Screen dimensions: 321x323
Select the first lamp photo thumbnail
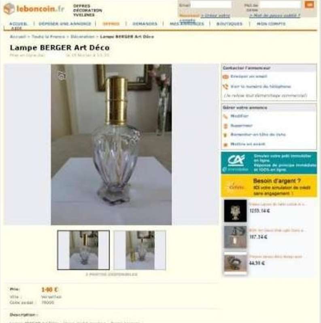pos(83,250)
